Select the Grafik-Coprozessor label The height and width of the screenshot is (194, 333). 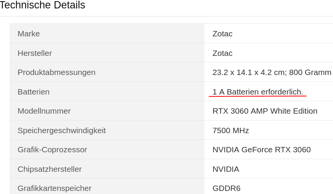(x=52, y=150)
